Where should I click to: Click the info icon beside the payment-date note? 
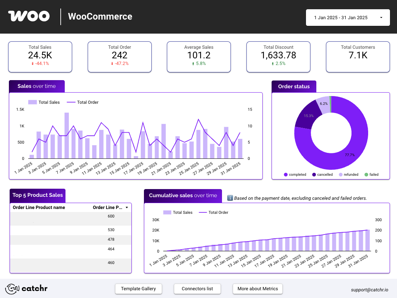[230, 198]
